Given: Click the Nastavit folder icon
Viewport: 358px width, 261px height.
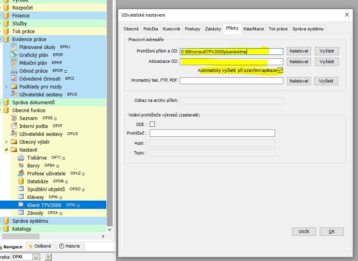Looking at the screenshot, I should 14,150.
